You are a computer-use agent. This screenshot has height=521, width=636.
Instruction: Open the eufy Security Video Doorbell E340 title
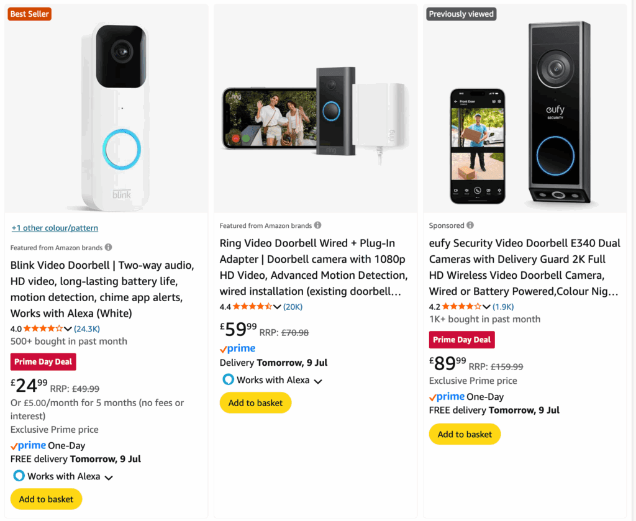524,267
